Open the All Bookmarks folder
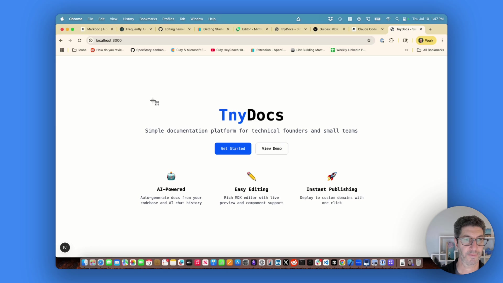The width and height of the screenshot is (503, 283). click(x=430, y=50)
